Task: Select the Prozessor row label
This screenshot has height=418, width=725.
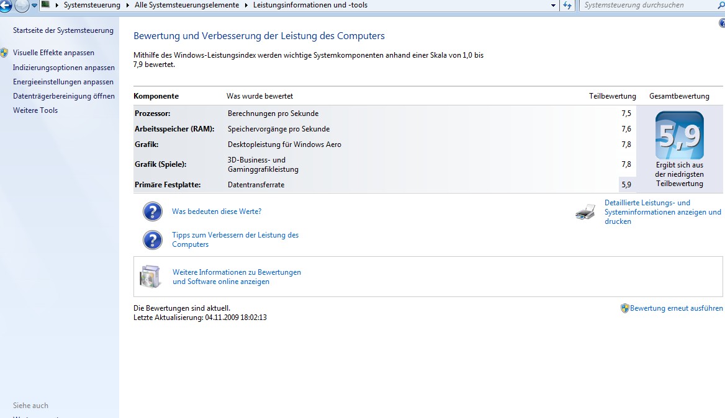Action: [152, 113]
